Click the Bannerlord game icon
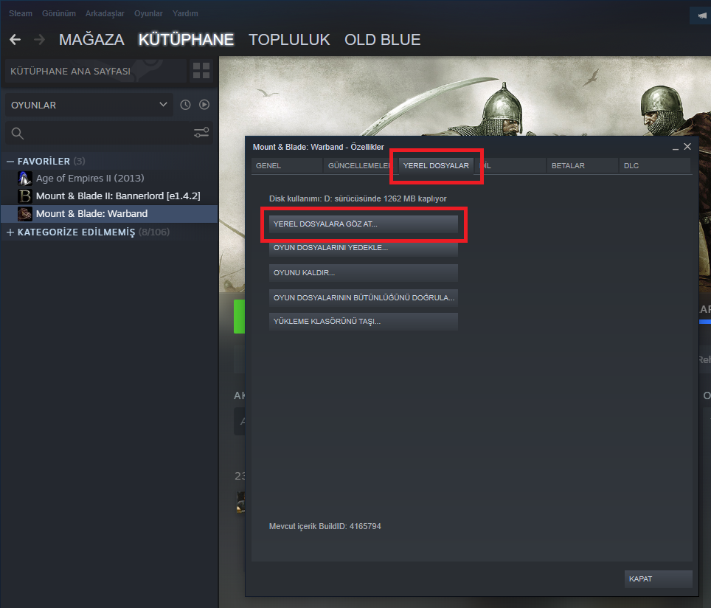Viewport: 711px width, 608px height. pyautogui.click(x=25, y=196)
